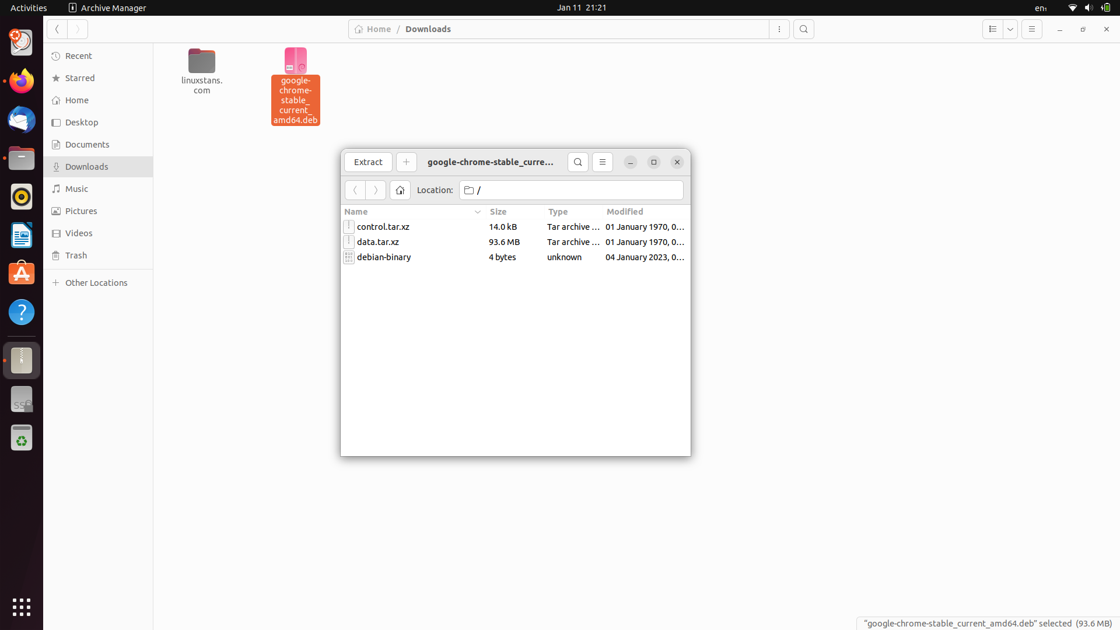Go to archive home location
Viewport: 1120px width, 630px height.
[x=400, y=190]
